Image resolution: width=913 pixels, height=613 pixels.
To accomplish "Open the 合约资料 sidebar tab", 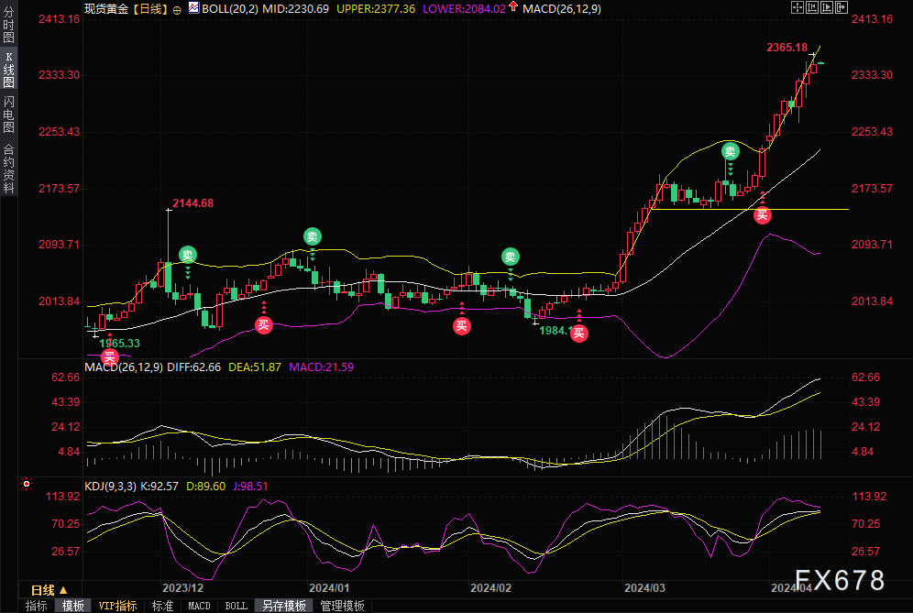I will click(x=9, y=169).
